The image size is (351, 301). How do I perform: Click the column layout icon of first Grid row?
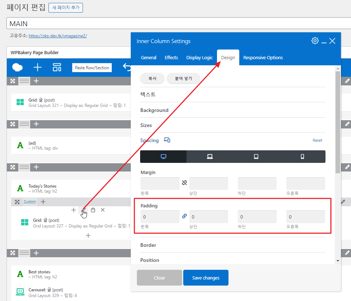(x=24, y=81)
